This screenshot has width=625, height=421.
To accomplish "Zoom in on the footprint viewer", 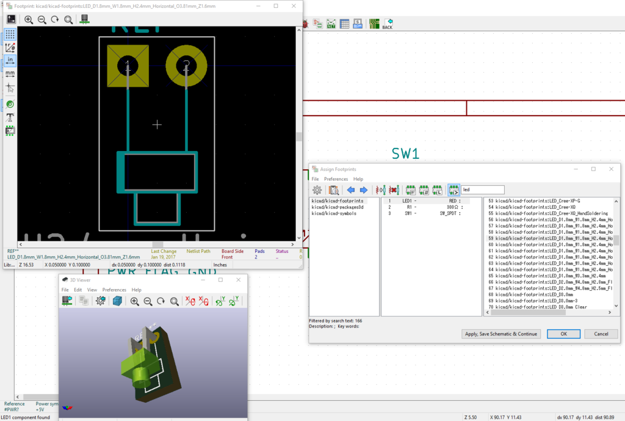I will point(29,20).
